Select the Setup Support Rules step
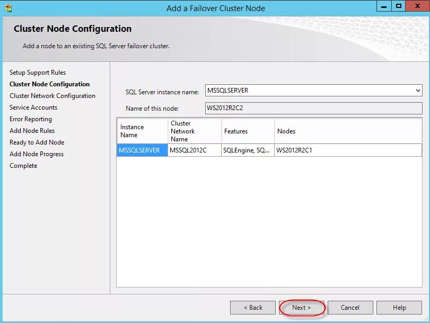Screen dimensions: 430x323 38,73
